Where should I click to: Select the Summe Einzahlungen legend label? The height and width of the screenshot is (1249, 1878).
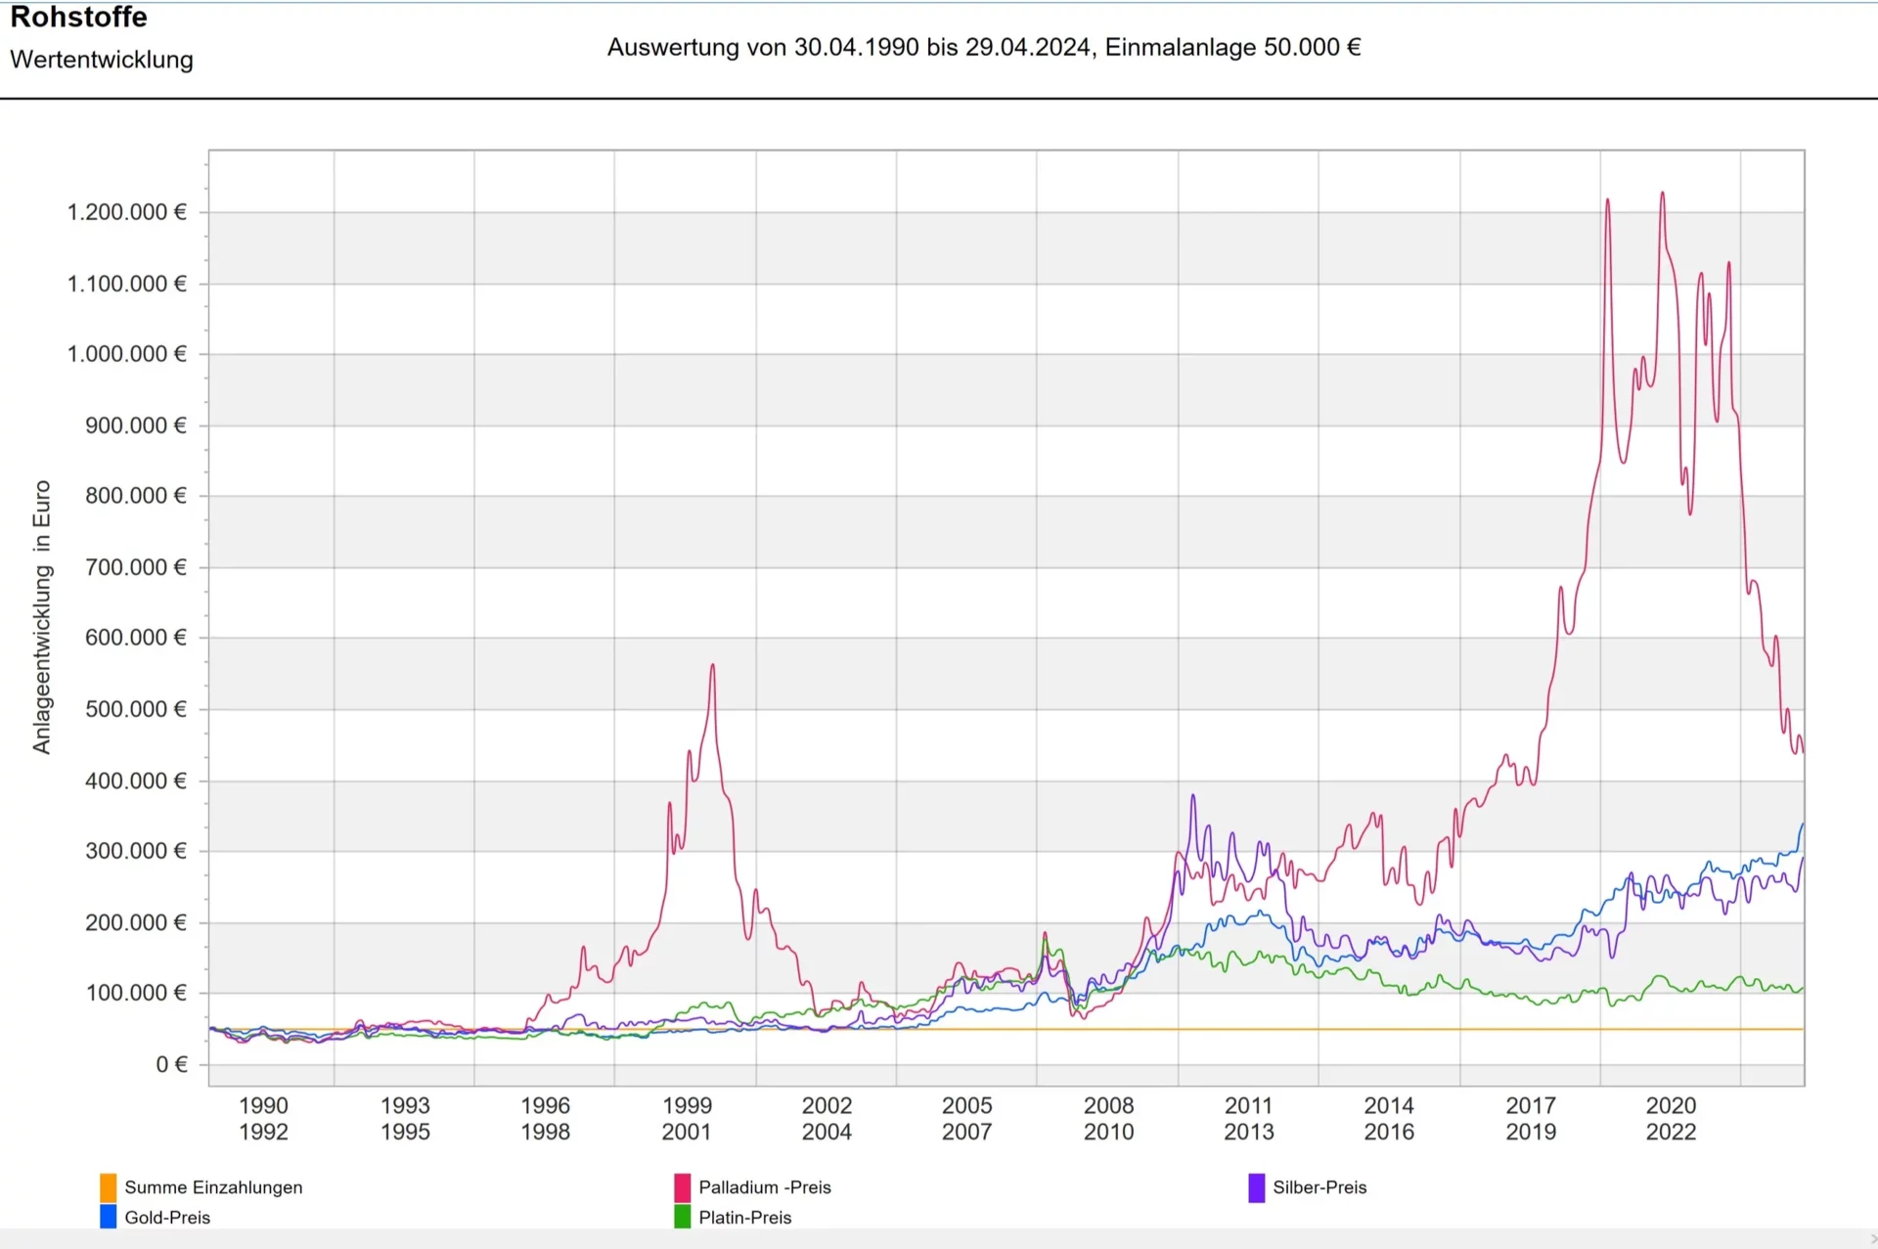[x=213, y=1187]
